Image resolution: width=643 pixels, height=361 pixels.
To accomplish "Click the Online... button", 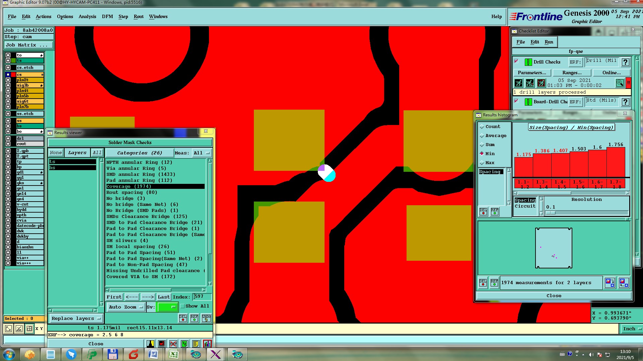I will point(612,73).
